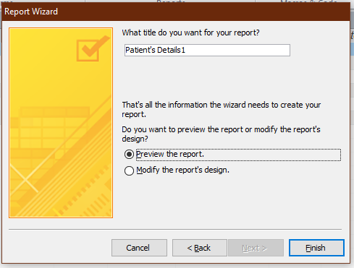Viewport: 354px width, 268px height.
Task: Click text 'That's all the information the wizard needs'
Action: (x=222, y=110)
